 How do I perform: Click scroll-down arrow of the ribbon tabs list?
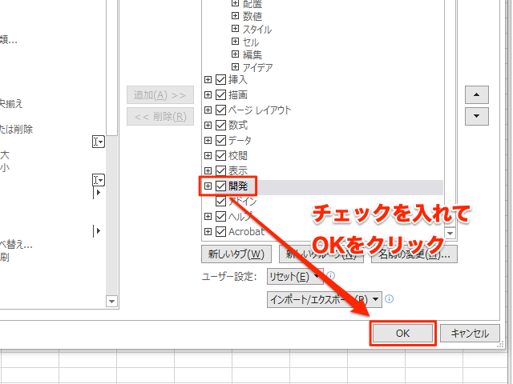coord(450,233)
